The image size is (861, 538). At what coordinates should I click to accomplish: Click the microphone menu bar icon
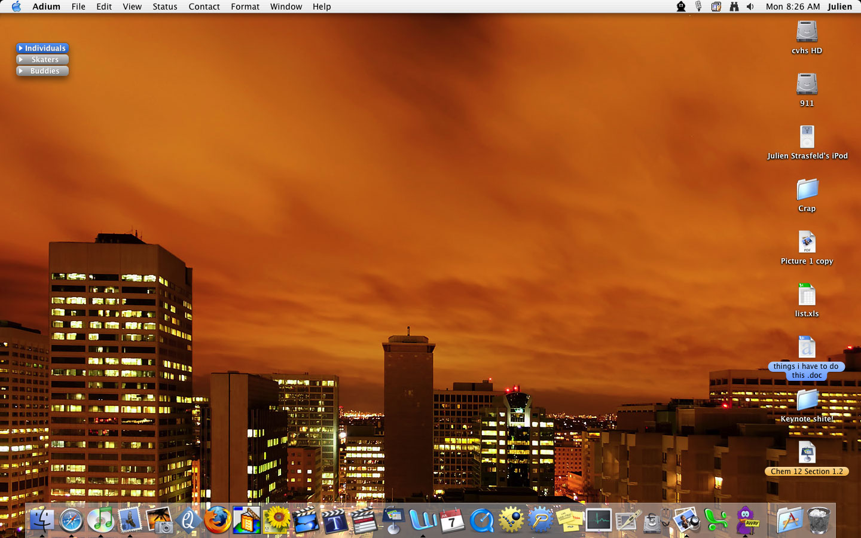698,7
